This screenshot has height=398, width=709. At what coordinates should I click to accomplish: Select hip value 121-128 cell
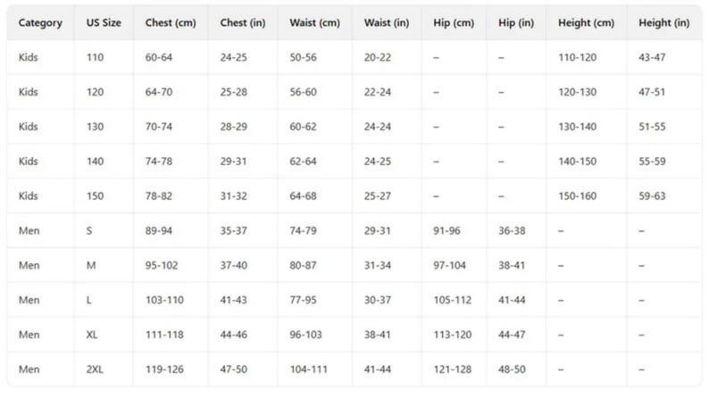452,369
